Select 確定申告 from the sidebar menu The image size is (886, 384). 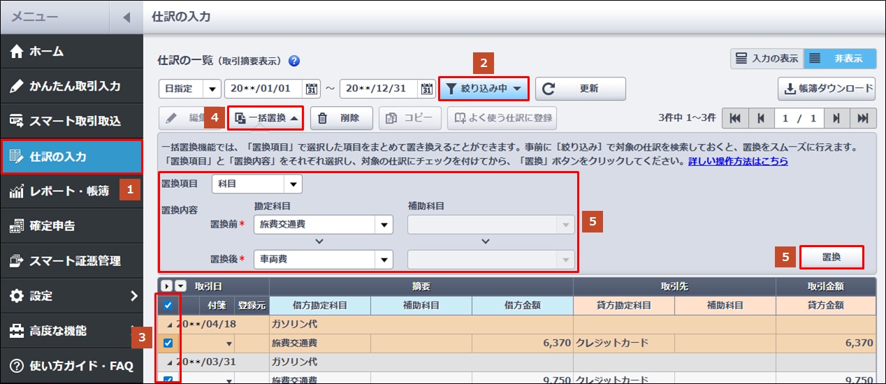[52, 226]
